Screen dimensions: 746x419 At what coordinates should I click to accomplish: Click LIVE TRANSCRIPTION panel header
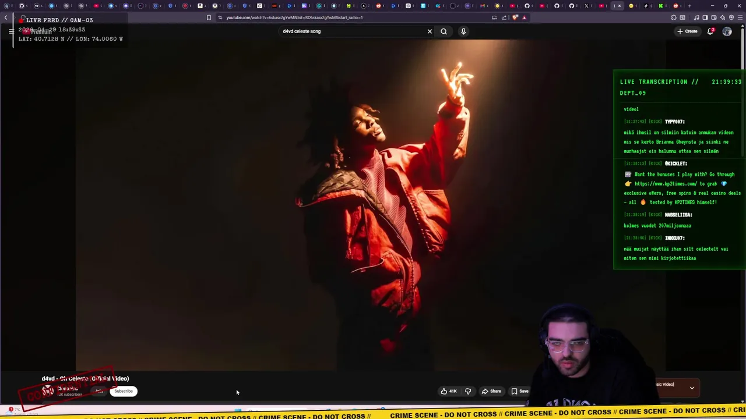[680, 87]
